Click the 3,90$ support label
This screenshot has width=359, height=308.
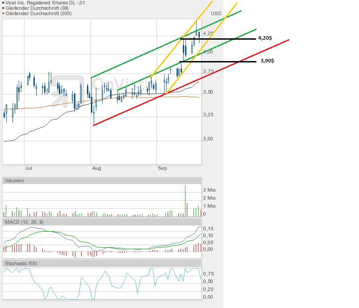click(x=267, y=61)
